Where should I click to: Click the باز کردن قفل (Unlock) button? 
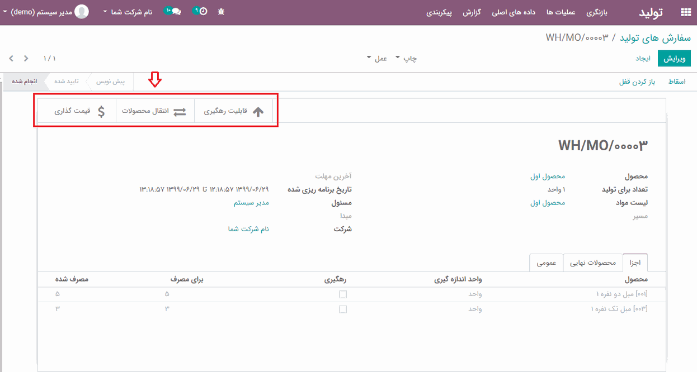637,82
